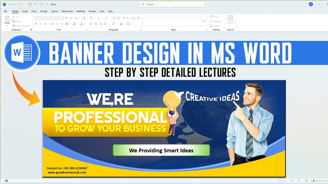Click the Copy button in Clipboard group
Viewport: 328px width, 184px height.
pyautogui.click(x=16, y=21)
